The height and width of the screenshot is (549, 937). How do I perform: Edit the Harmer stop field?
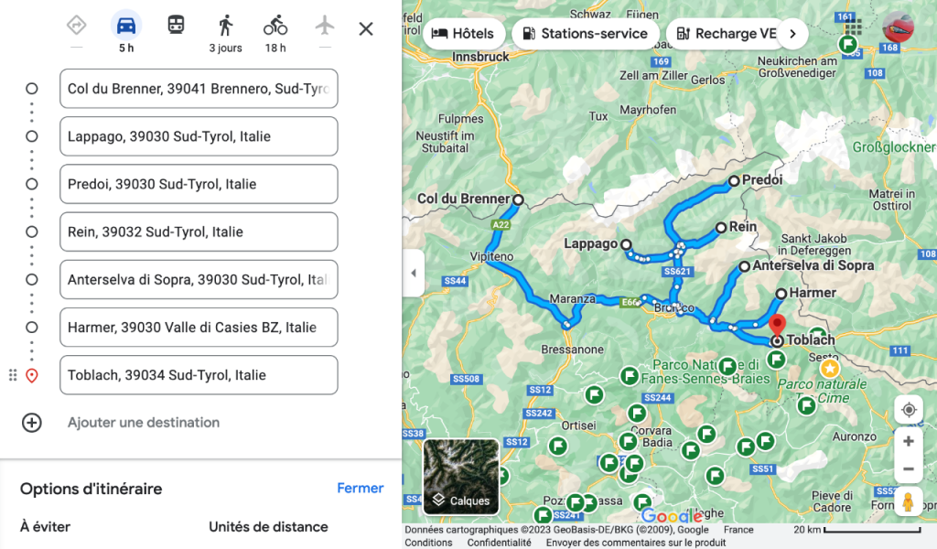point(199,328)
